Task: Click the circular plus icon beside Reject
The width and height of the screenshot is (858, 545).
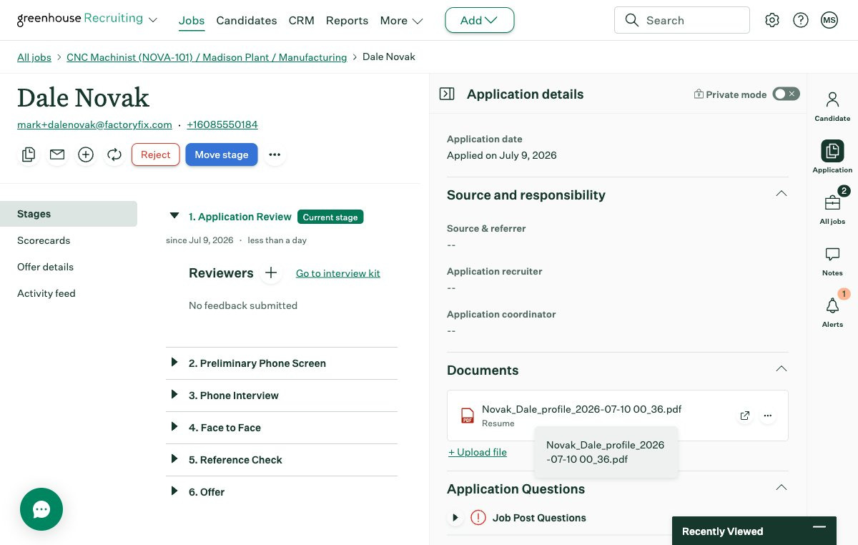Action: [x=86, y=154]
